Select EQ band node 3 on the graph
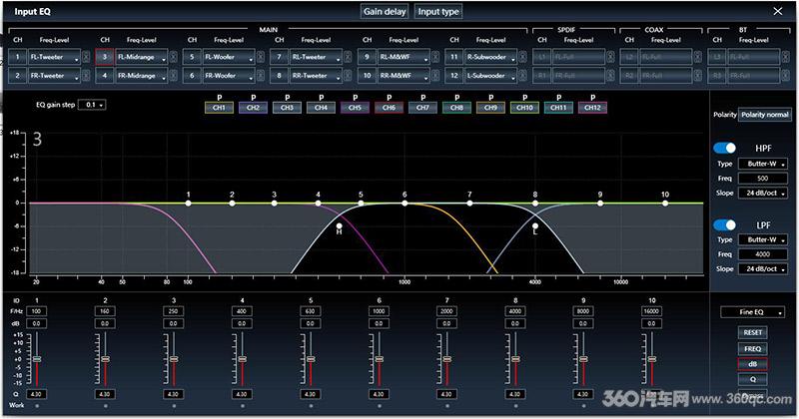The height and width of the screenshot is (419, 799). coord(274,204)
